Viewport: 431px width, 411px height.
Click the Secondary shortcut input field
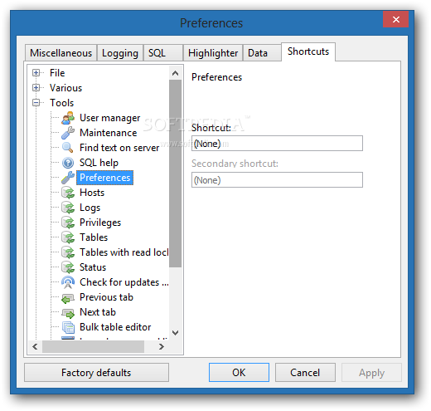[277, 180]
